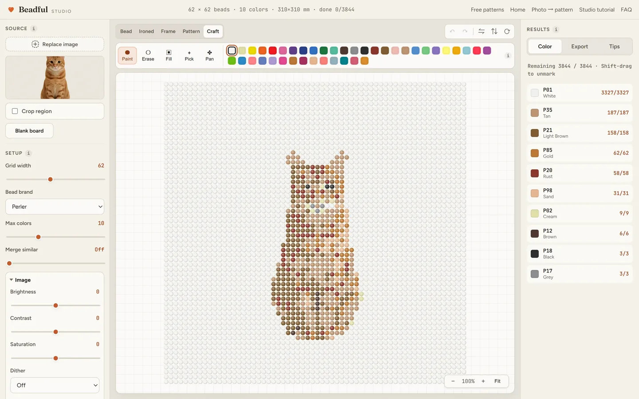The height and width of the screenshot is (399, 639).
Task: Open the Dither dropdown
Action: pyautogui.click(x=55, y=385)
